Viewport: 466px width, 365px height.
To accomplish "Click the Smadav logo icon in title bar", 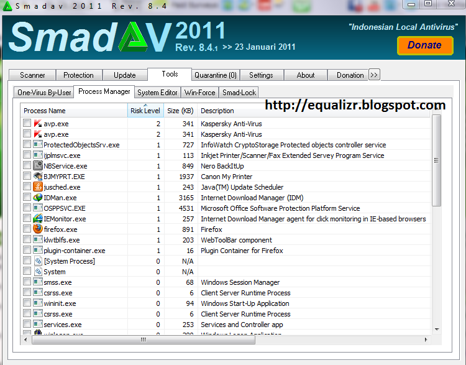I will [x=7, y=7].
